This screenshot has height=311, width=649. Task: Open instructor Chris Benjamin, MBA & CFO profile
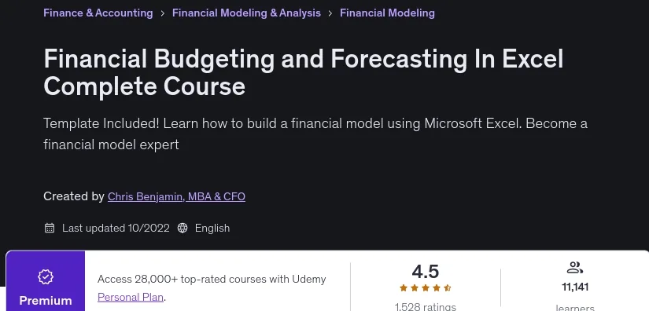[x=176, y=196]
